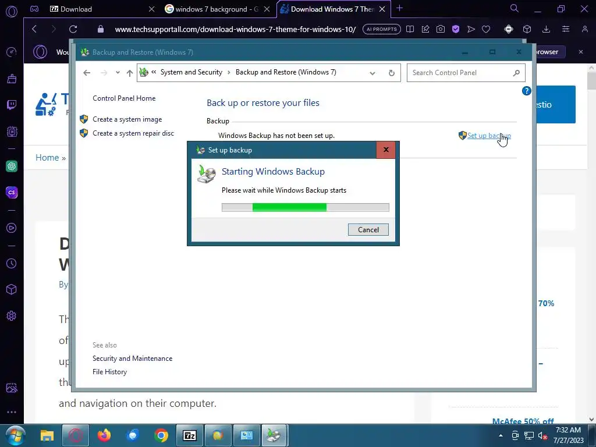Open ChatGPT in the Opera sidebar

click(x=12, y=166)
